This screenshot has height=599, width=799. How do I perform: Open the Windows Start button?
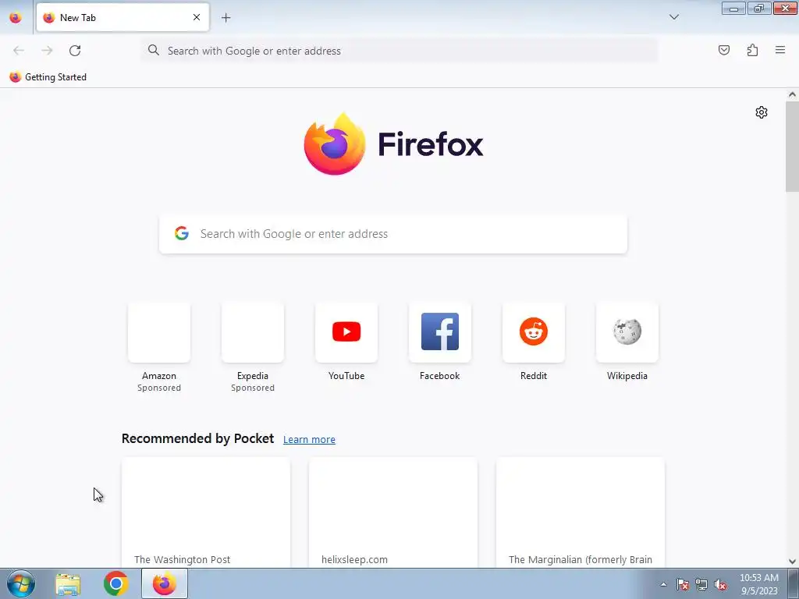pyautogui.click(x=21, y=583)
